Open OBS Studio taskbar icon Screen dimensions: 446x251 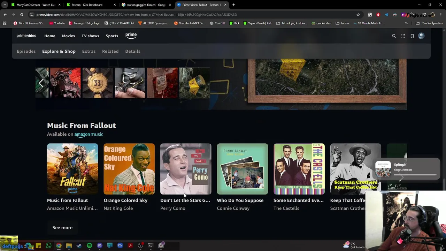pos(140,245)
